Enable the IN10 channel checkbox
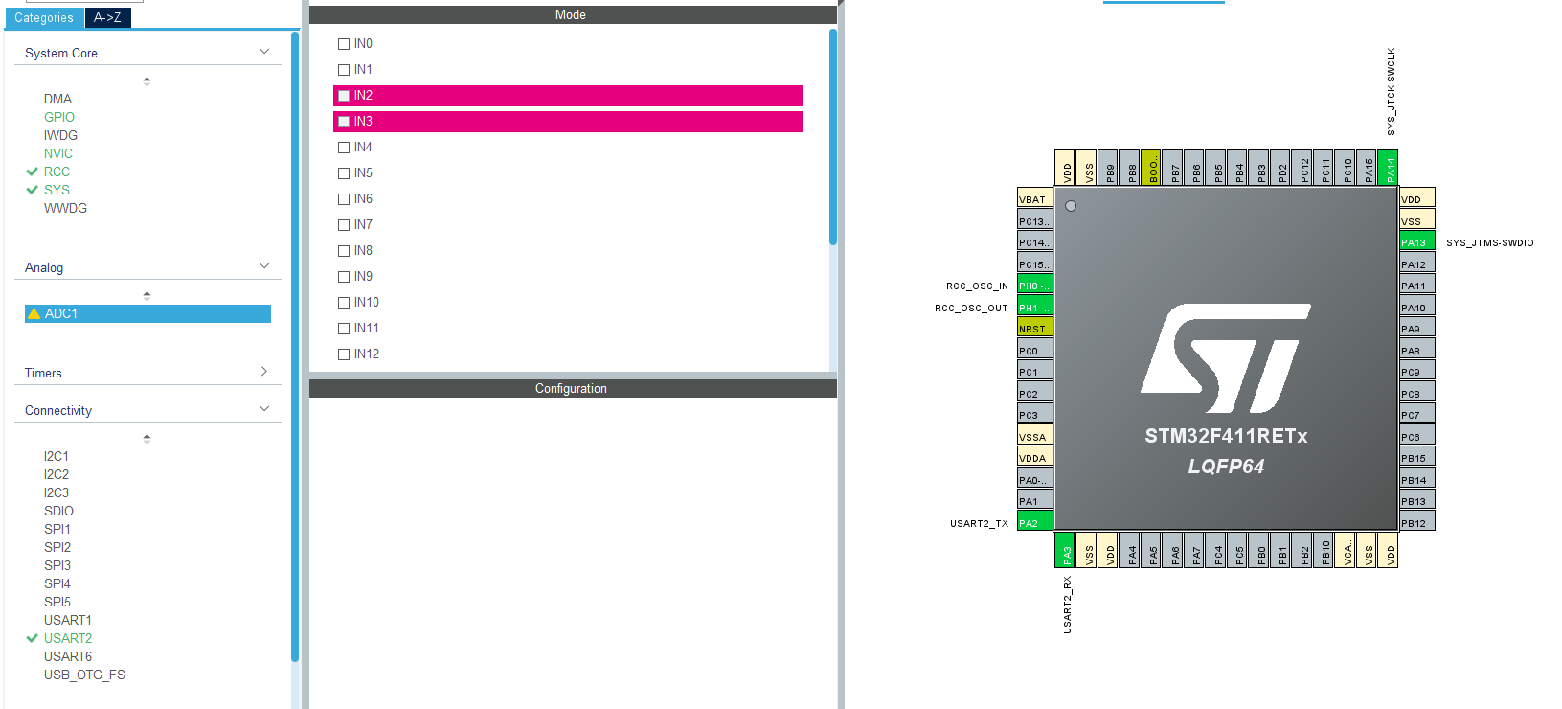The width and height of the screenshot is (1562, 709). pyautogui.click(x=344, y=303)
